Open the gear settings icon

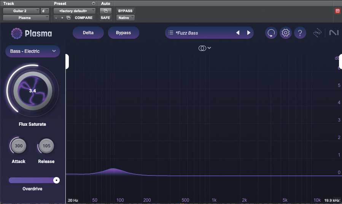[x=286, y=33]
